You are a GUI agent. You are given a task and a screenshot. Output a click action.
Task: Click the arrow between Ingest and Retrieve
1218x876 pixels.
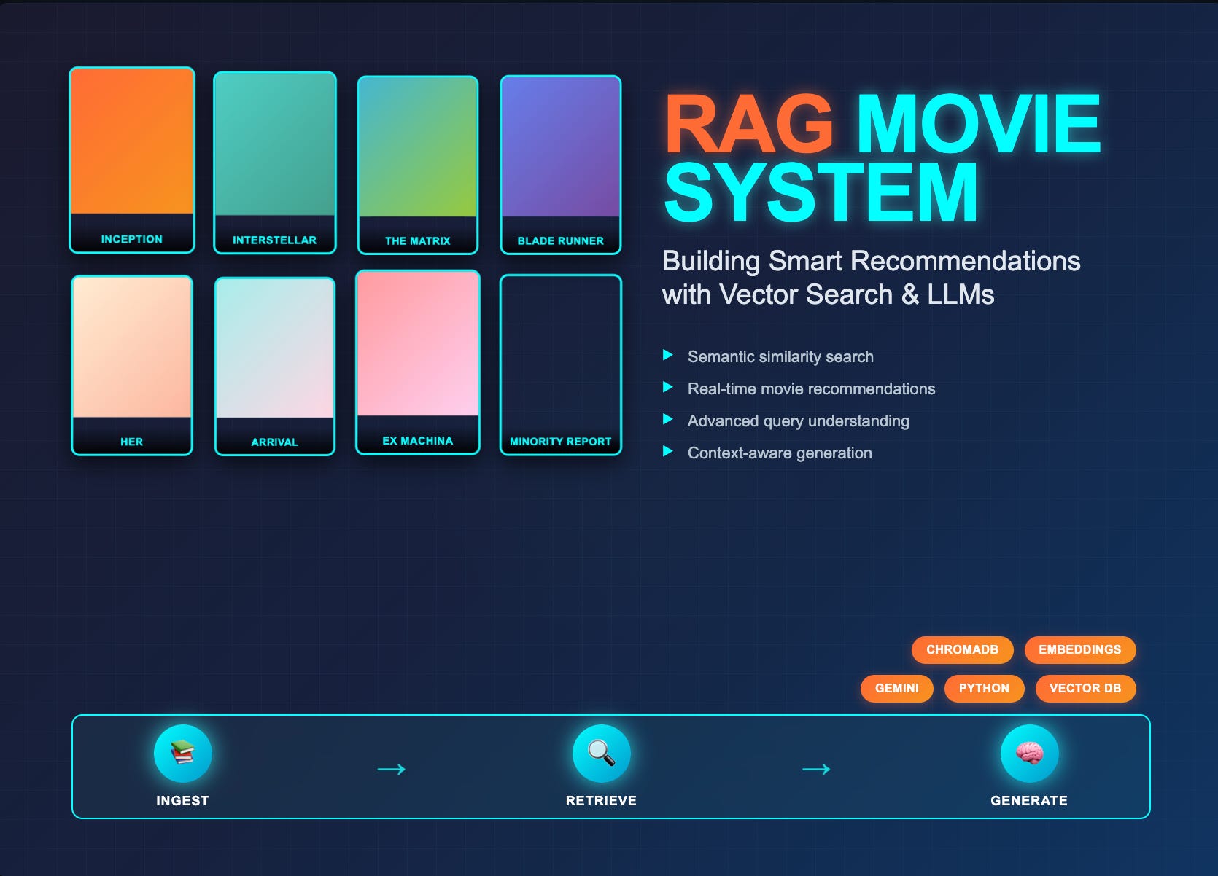point(392,769)
